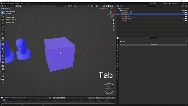Open the Mesh menu in viewport header
This screenshot has height=106, width=188.
click(36, 6)
